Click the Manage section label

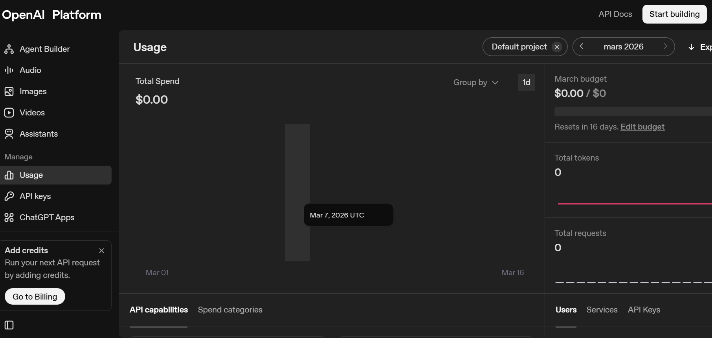pos(18,157)
